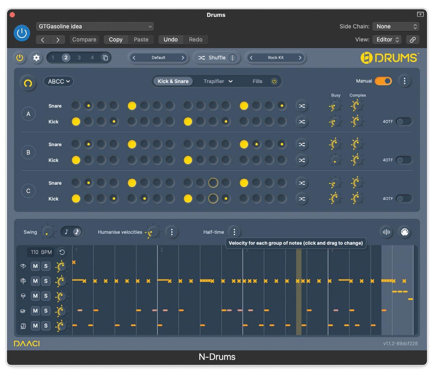Select the Fills tab

pyautogui.click(x=258, y=81)
